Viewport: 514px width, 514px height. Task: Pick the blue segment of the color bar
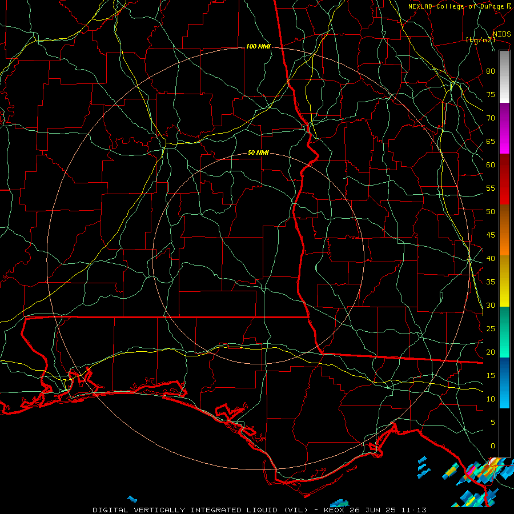[x=504, y=383]
